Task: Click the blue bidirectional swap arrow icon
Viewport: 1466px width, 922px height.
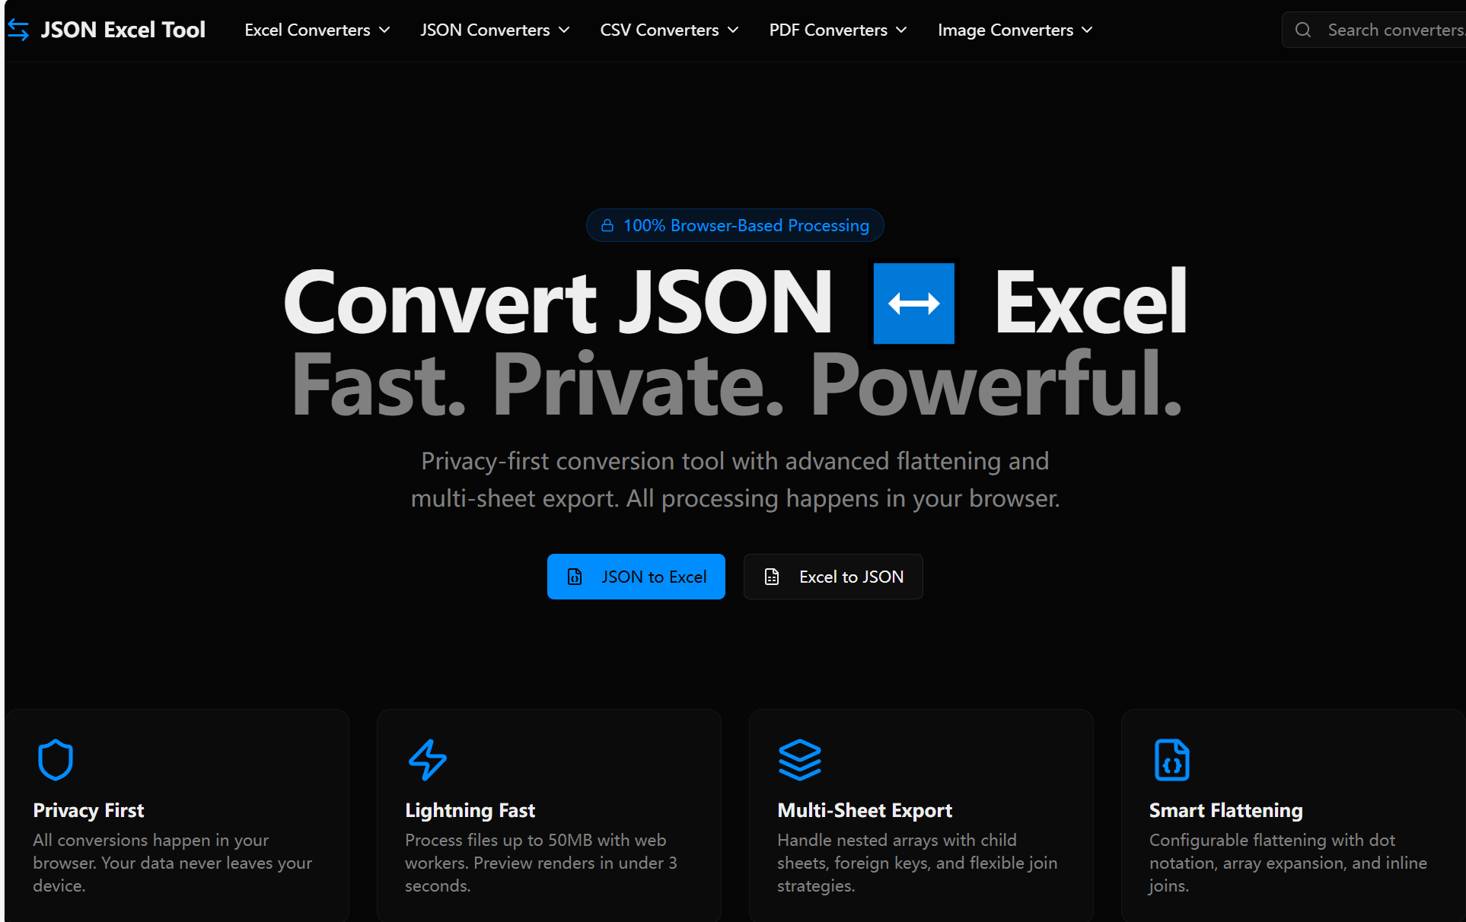Action: coord(913,303)
